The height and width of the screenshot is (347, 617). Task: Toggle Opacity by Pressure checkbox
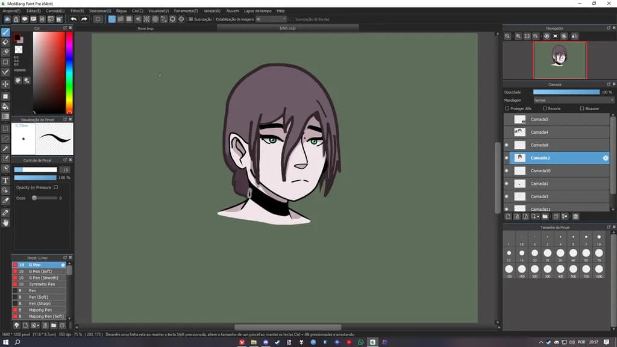click(56, 188)
